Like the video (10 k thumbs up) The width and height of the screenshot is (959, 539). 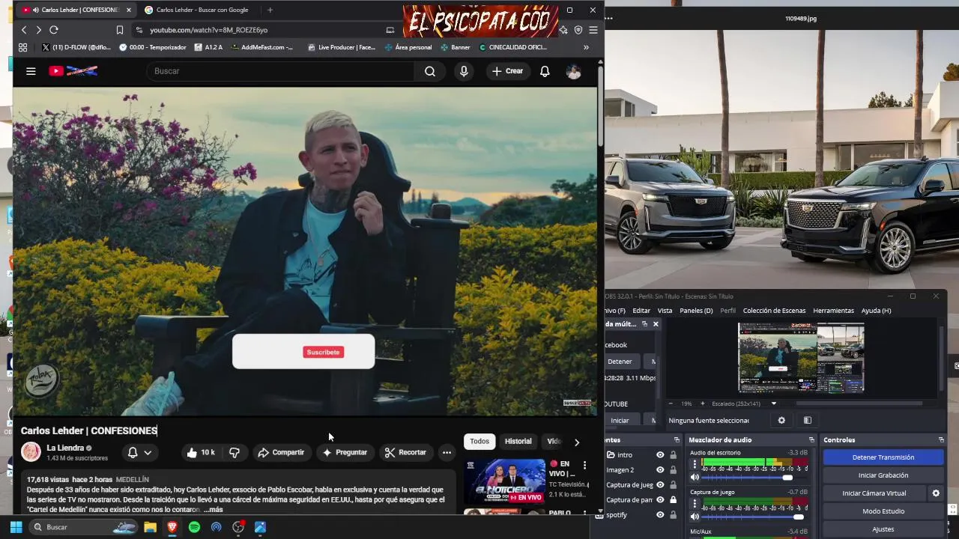coord(200,452)
